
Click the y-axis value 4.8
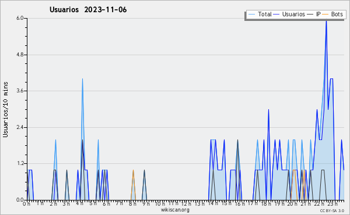(20, 55)
